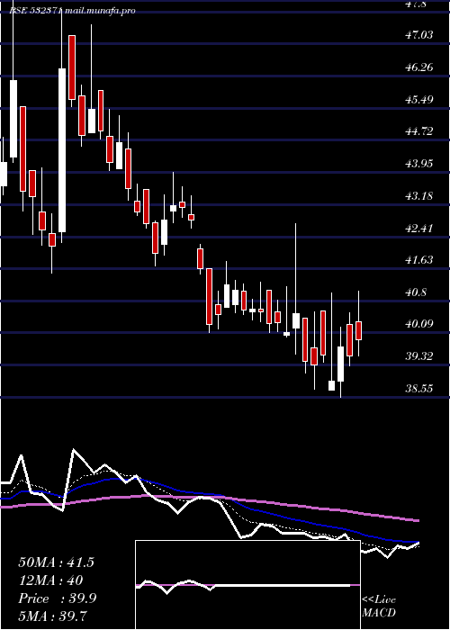Click the 44.72 price axis label
The height and width of the screenshot is (630, 450).
click(419, 131)
